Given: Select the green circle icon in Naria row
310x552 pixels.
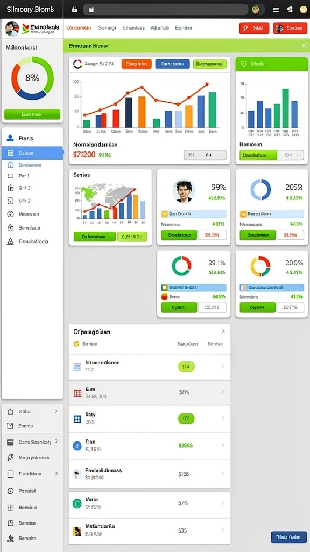Looking at the screenshot, I should [x=77, y=503].
